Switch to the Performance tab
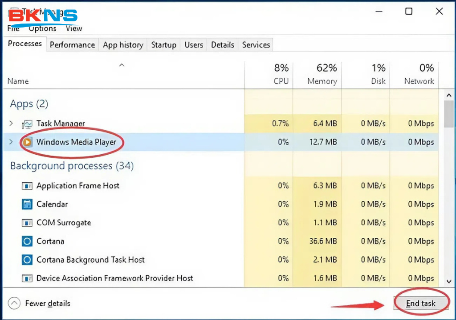 (72, 45)
